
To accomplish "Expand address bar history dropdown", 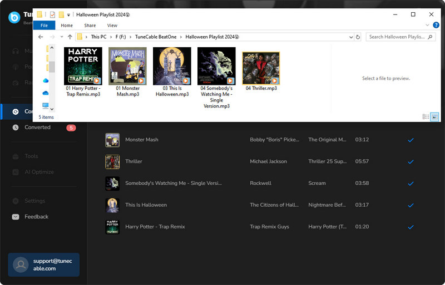I will pyautogui.click(x=351, y=37).
